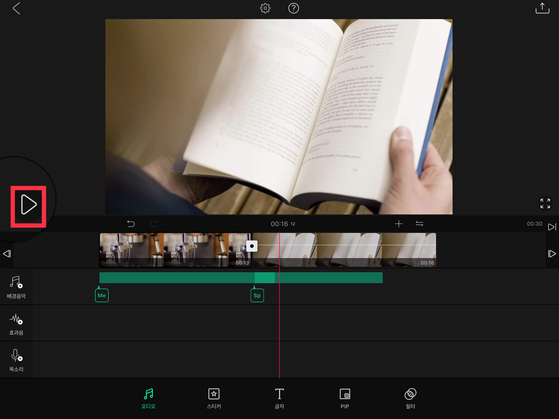This screenshot has height=419, width=559.
Task: Select the PIP tab
Action: click(345, 398)
